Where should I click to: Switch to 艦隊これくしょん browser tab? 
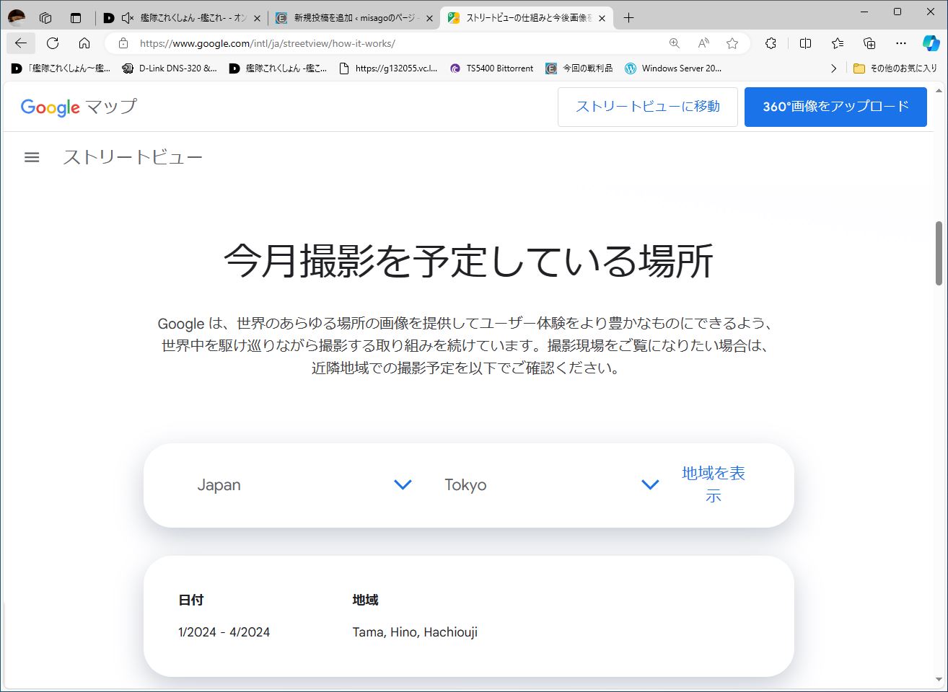[x=182, y=18]
